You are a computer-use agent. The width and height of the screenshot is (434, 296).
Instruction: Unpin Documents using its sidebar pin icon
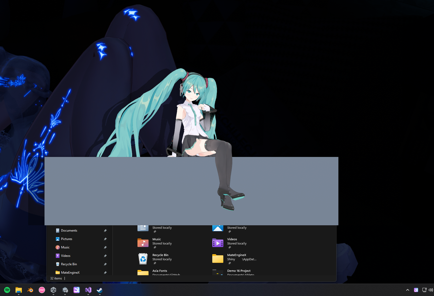pos(105,231)
